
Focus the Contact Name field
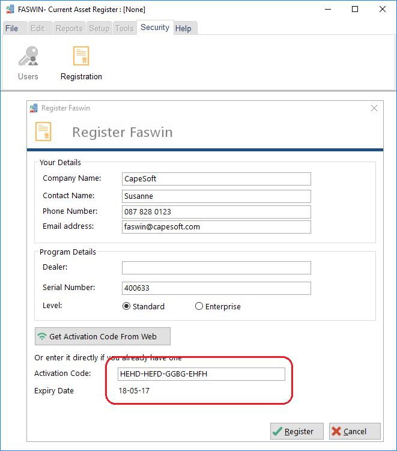216,196
